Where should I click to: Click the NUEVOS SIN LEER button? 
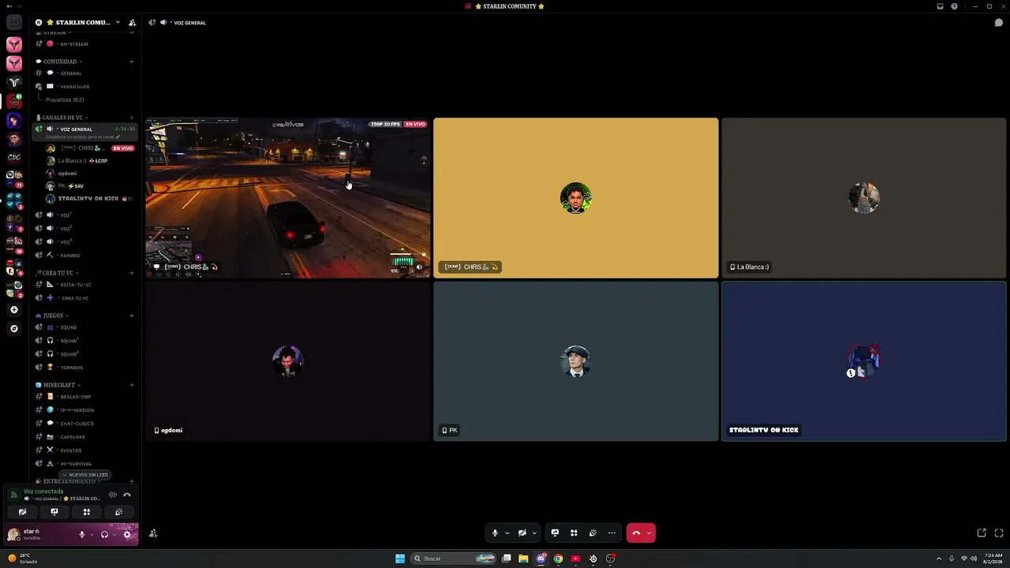[85, 475]
